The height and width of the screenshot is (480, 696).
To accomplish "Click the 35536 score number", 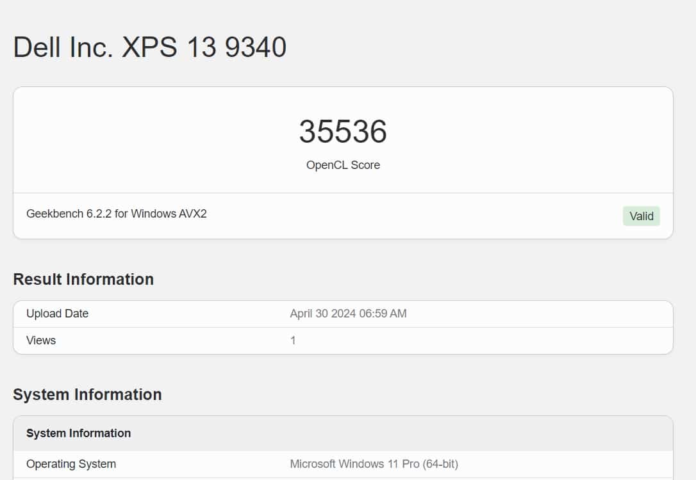I will (343, 132).
